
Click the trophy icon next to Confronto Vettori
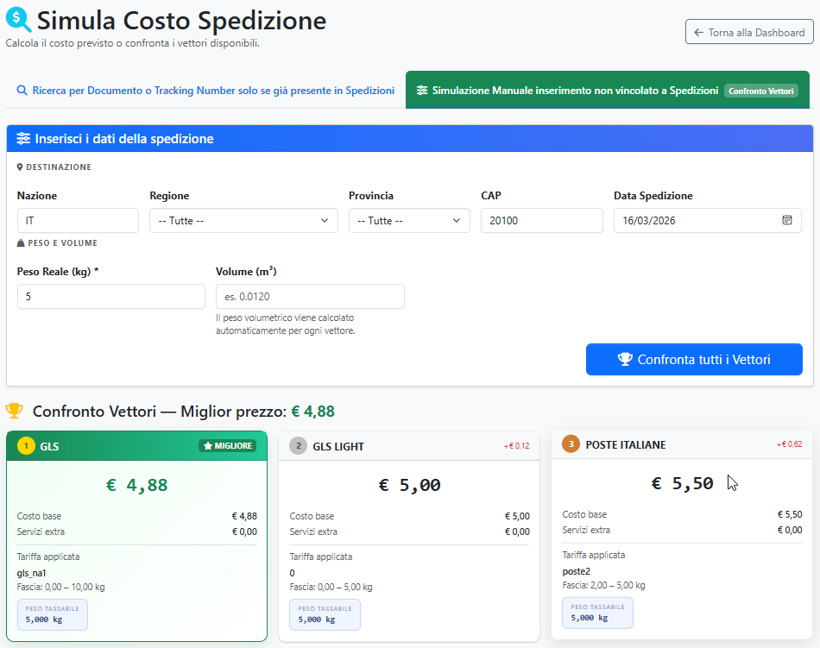tap(15, 411)
